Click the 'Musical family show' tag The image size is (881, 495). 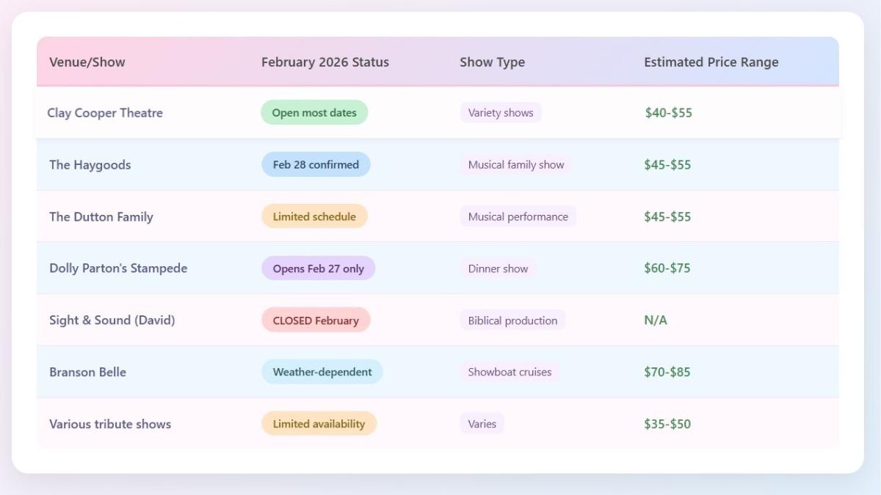pyautogui.click(x=516, y=165)
